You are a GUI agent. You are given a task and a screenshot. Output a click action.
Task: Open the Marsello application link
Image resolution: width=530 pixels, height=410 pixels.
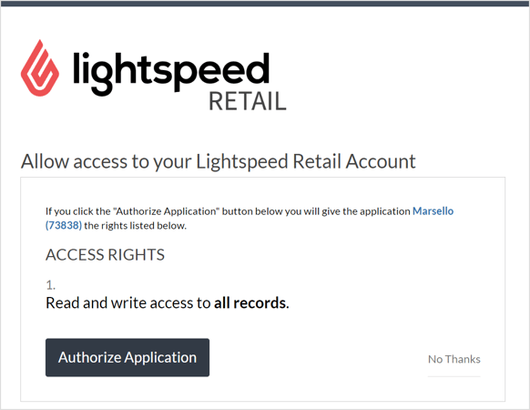tap(433, 211)
